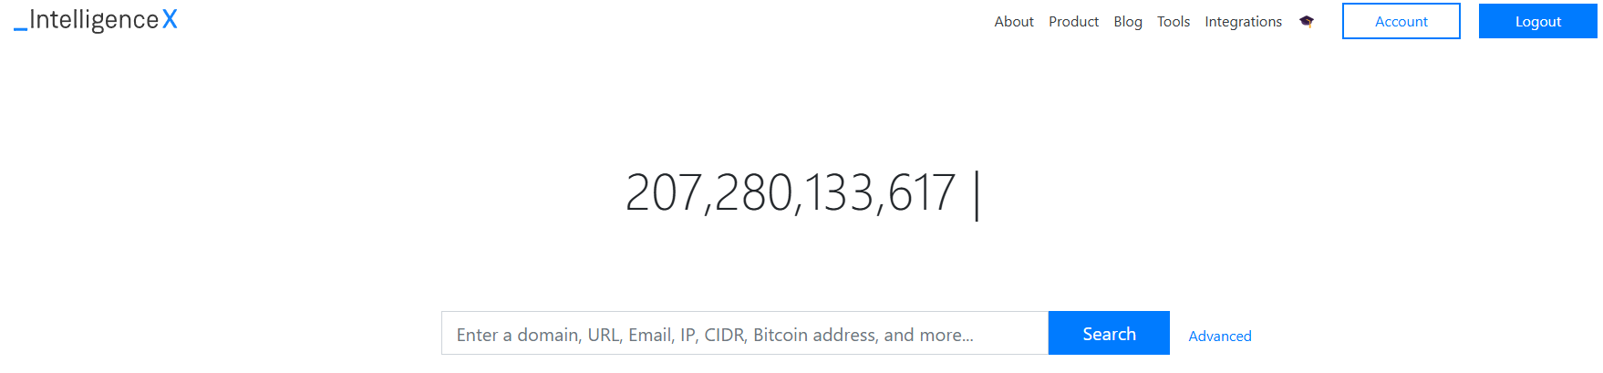Click the word Intelligence in the logo
1603x373 pixels.
pos(94,20)
